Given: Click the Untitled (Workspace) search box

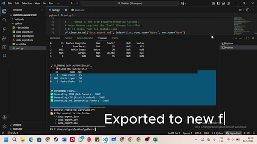Looking at the screenshot, I should 130,3.
